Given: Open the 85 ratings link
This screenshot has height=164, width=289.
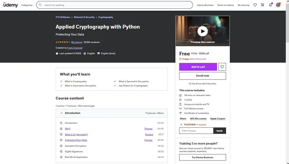Looking at the screenshot, I should [77, 42].
